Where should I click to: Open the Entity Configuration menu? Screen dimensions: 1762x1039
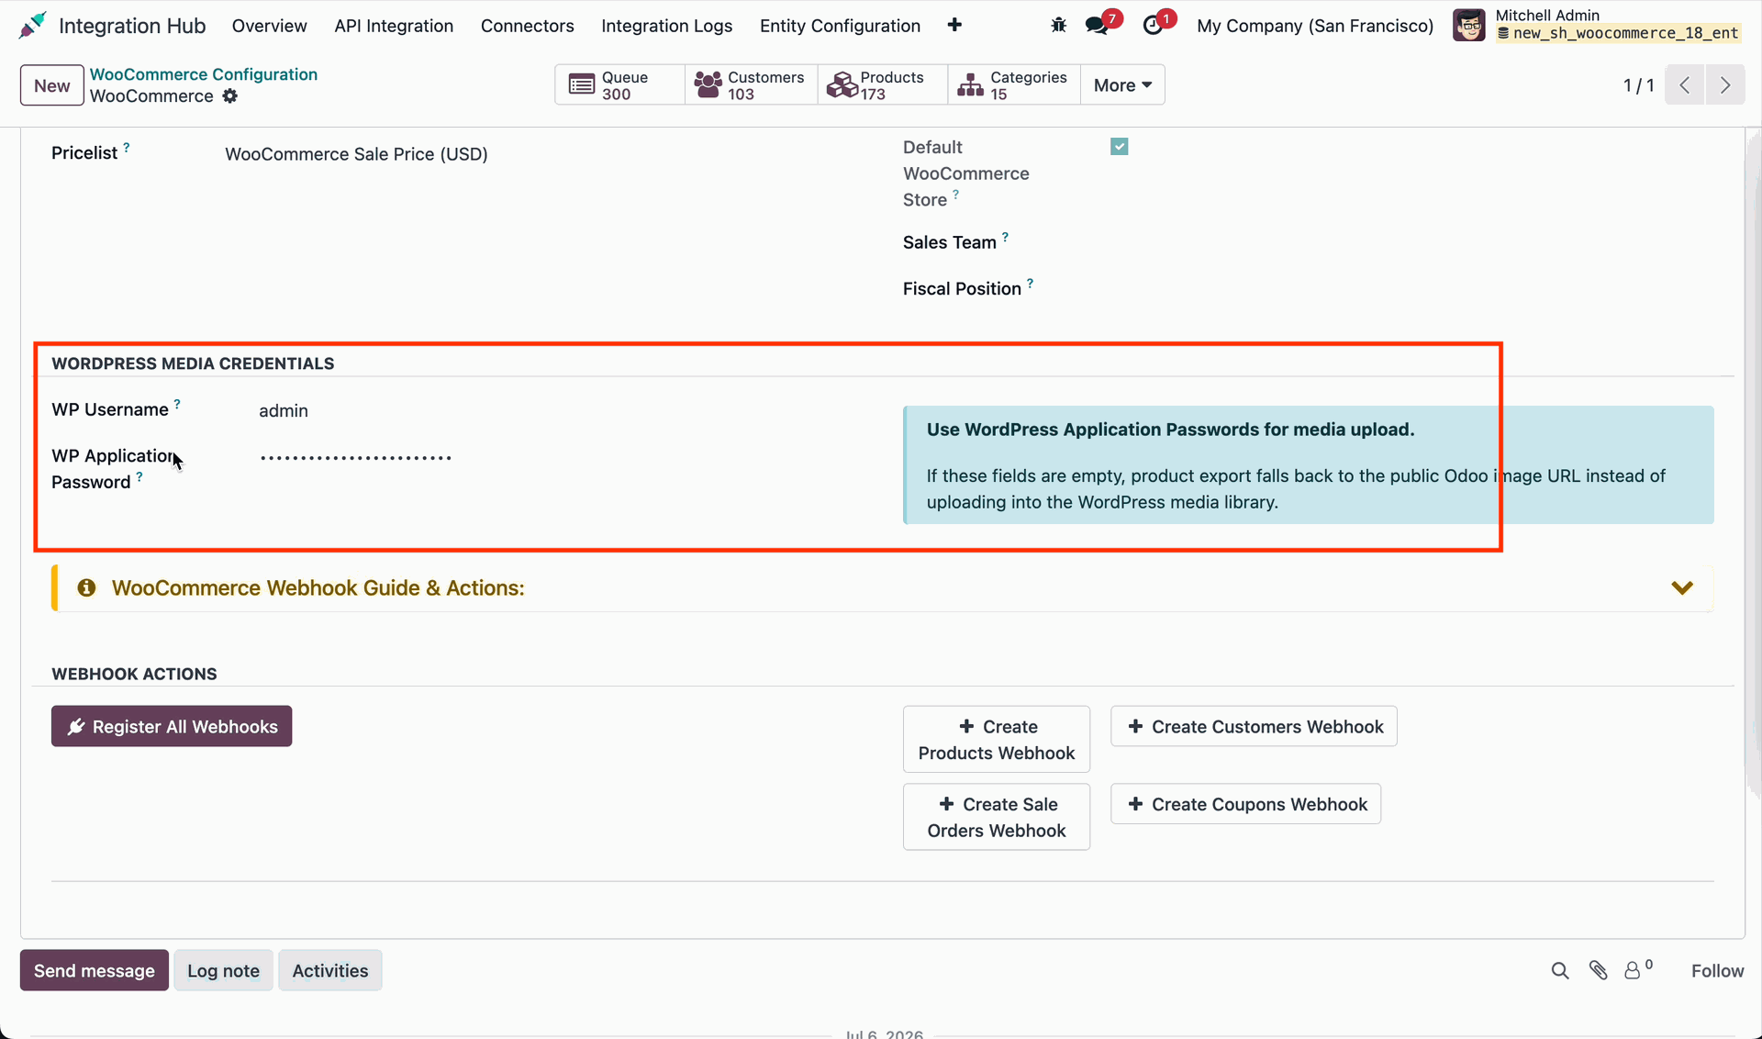840,26
